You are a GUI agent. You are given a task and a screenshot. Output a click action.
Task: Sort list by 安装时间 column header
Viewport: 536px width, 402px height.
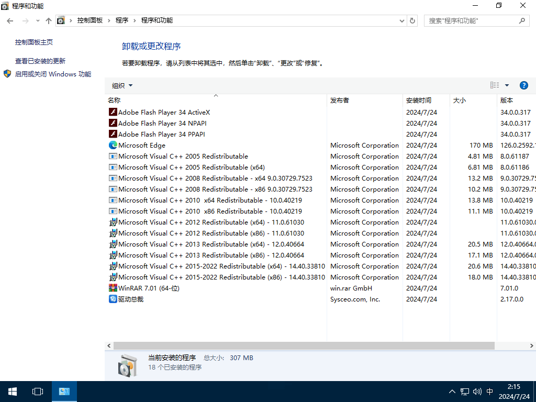418,100
